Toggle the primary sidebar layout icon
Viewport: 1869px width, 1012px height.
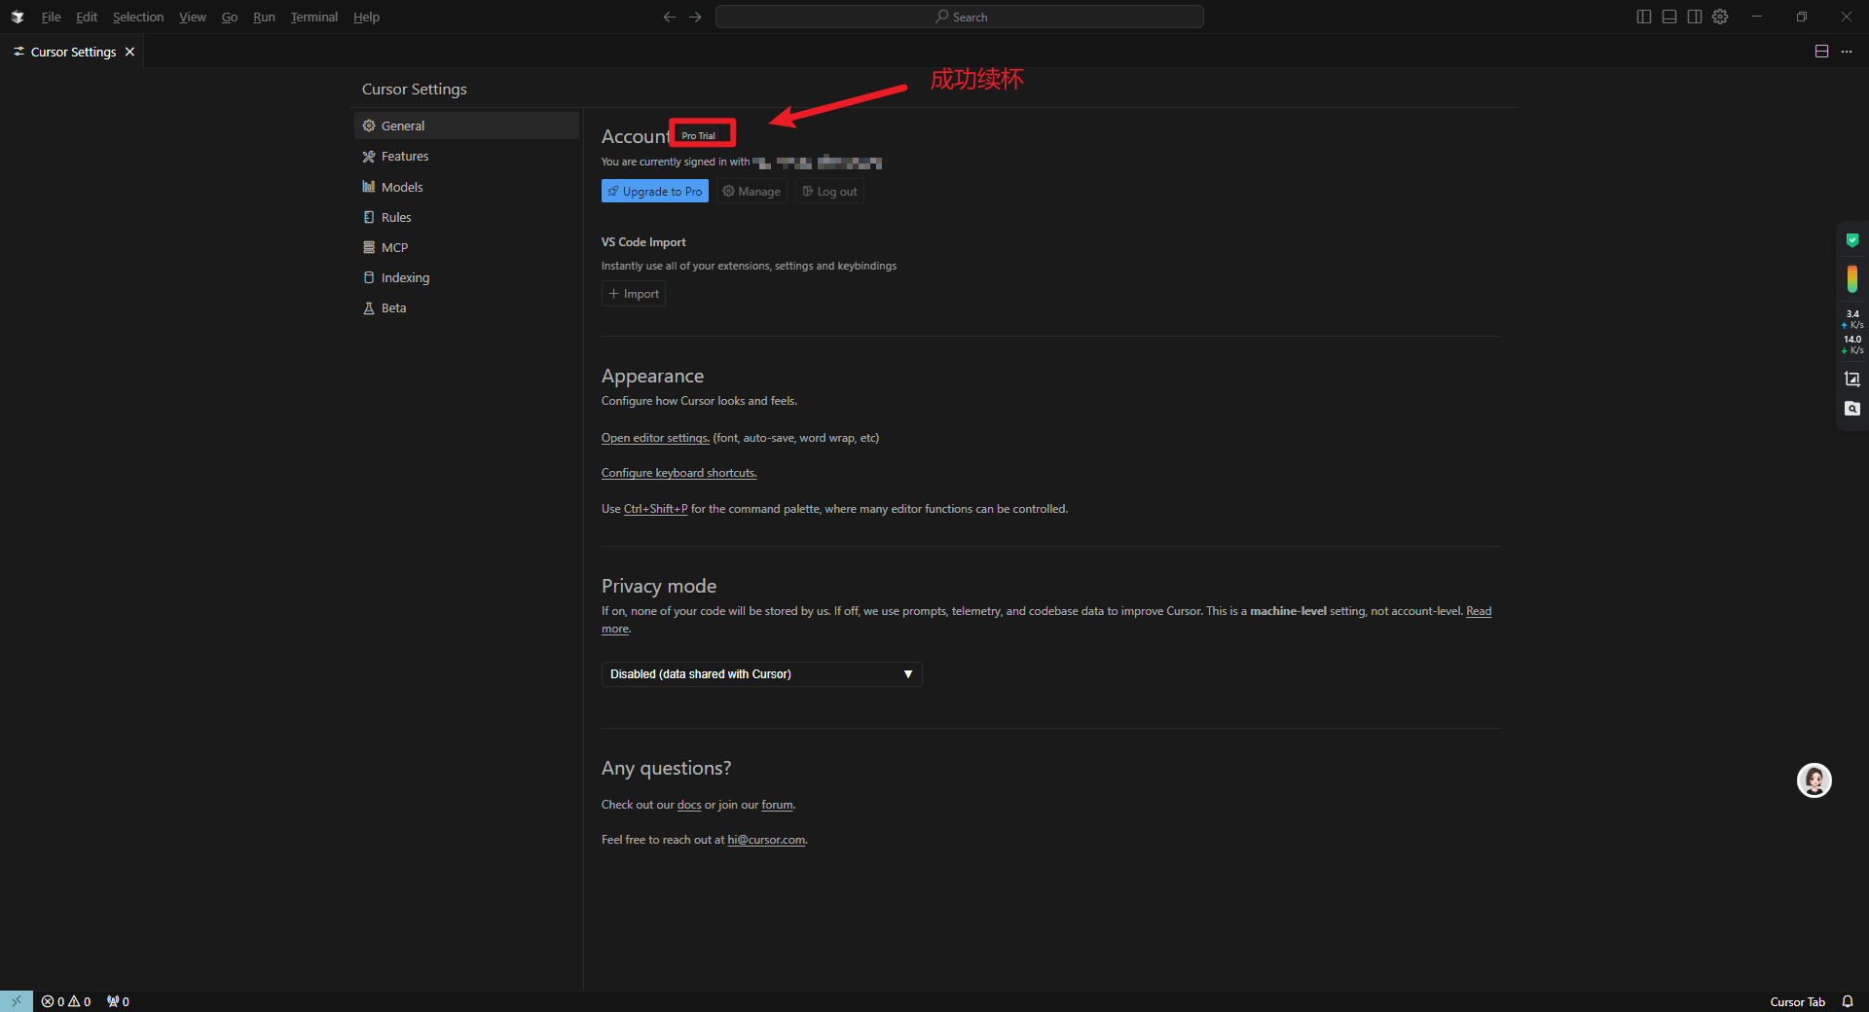[x=1644, y=17]
